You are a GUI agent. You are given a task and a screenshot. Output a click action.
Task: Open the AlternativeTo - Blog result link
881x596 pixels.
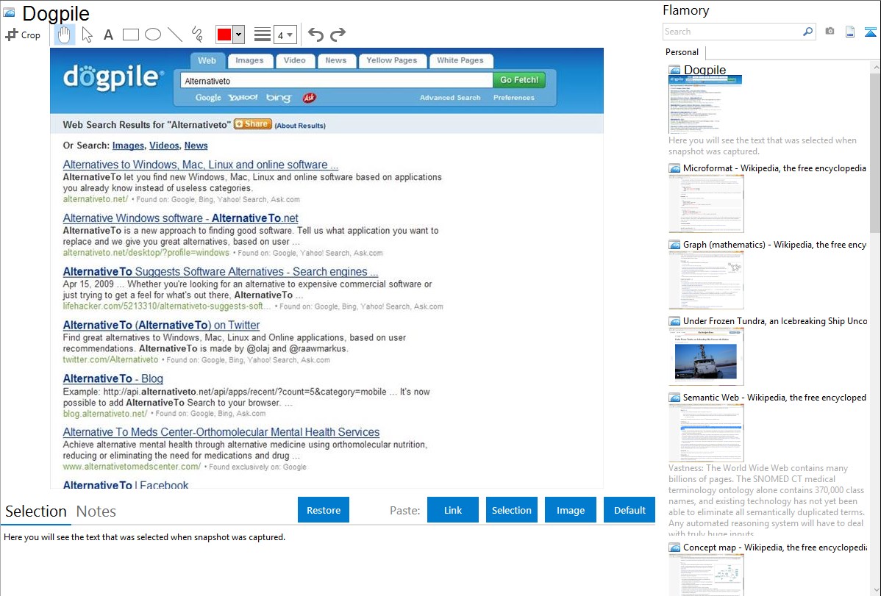[113, 378]
